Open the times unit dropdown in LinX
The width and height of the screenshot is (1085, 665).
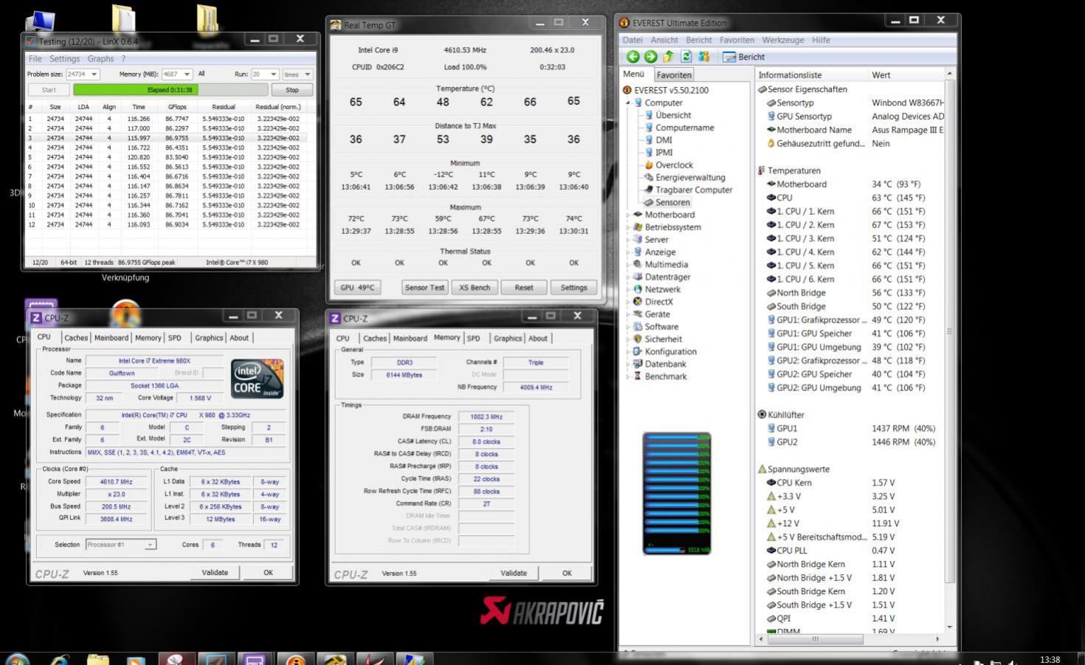(x=308, y=74)
